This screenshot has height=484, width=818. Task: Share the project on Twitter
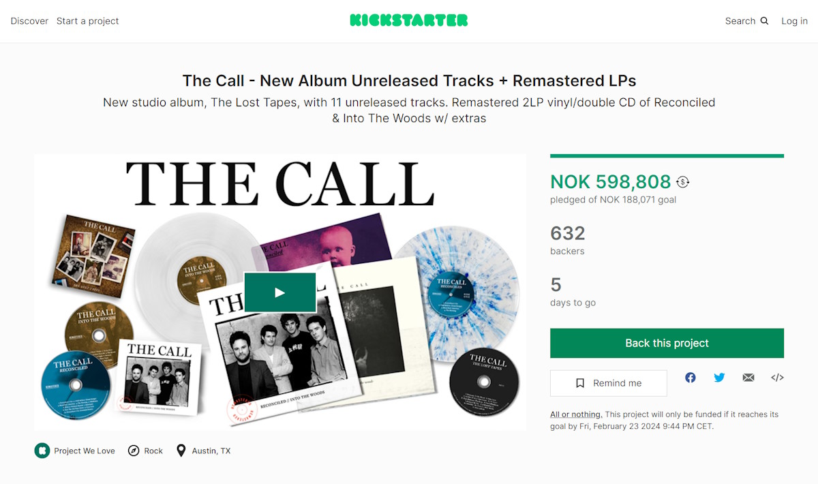tap(719, 378)
